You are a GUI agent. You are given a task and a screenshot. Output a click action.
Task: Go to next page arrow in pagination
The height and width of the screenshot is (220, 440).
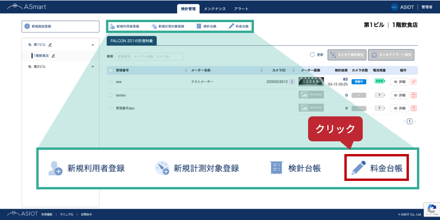point(415,122)
